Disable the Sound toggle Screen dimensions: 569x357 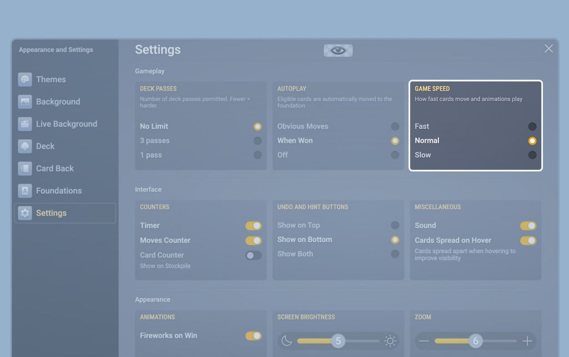coord(528,225)
